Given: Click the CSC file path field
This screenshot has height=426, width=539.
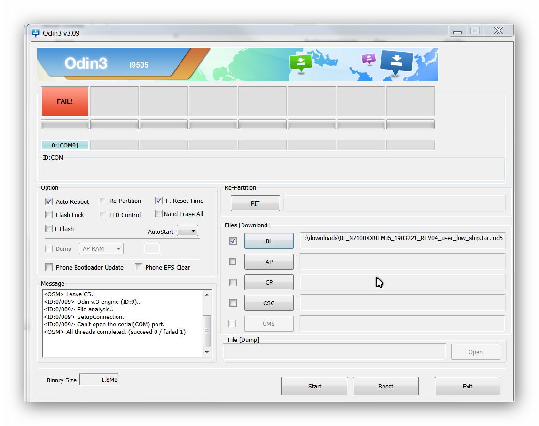Looking at the screenshot, I should [x=403, y=303].
